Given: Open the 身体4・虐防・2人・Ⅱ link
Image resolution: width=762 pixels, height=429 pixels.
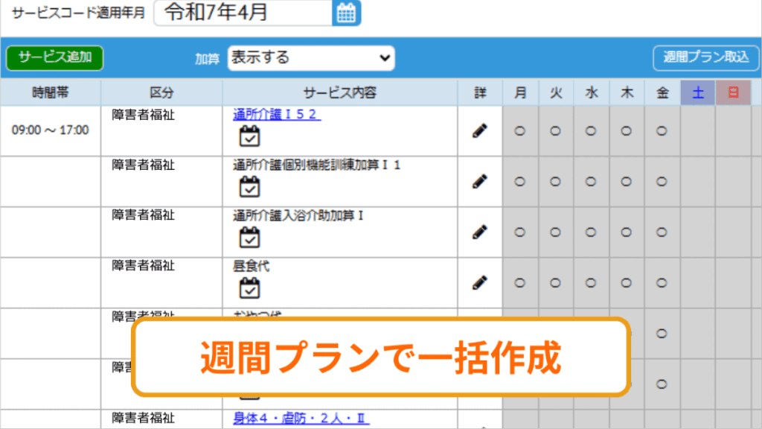Looking at the screenshot, I should tap(301, 419).
